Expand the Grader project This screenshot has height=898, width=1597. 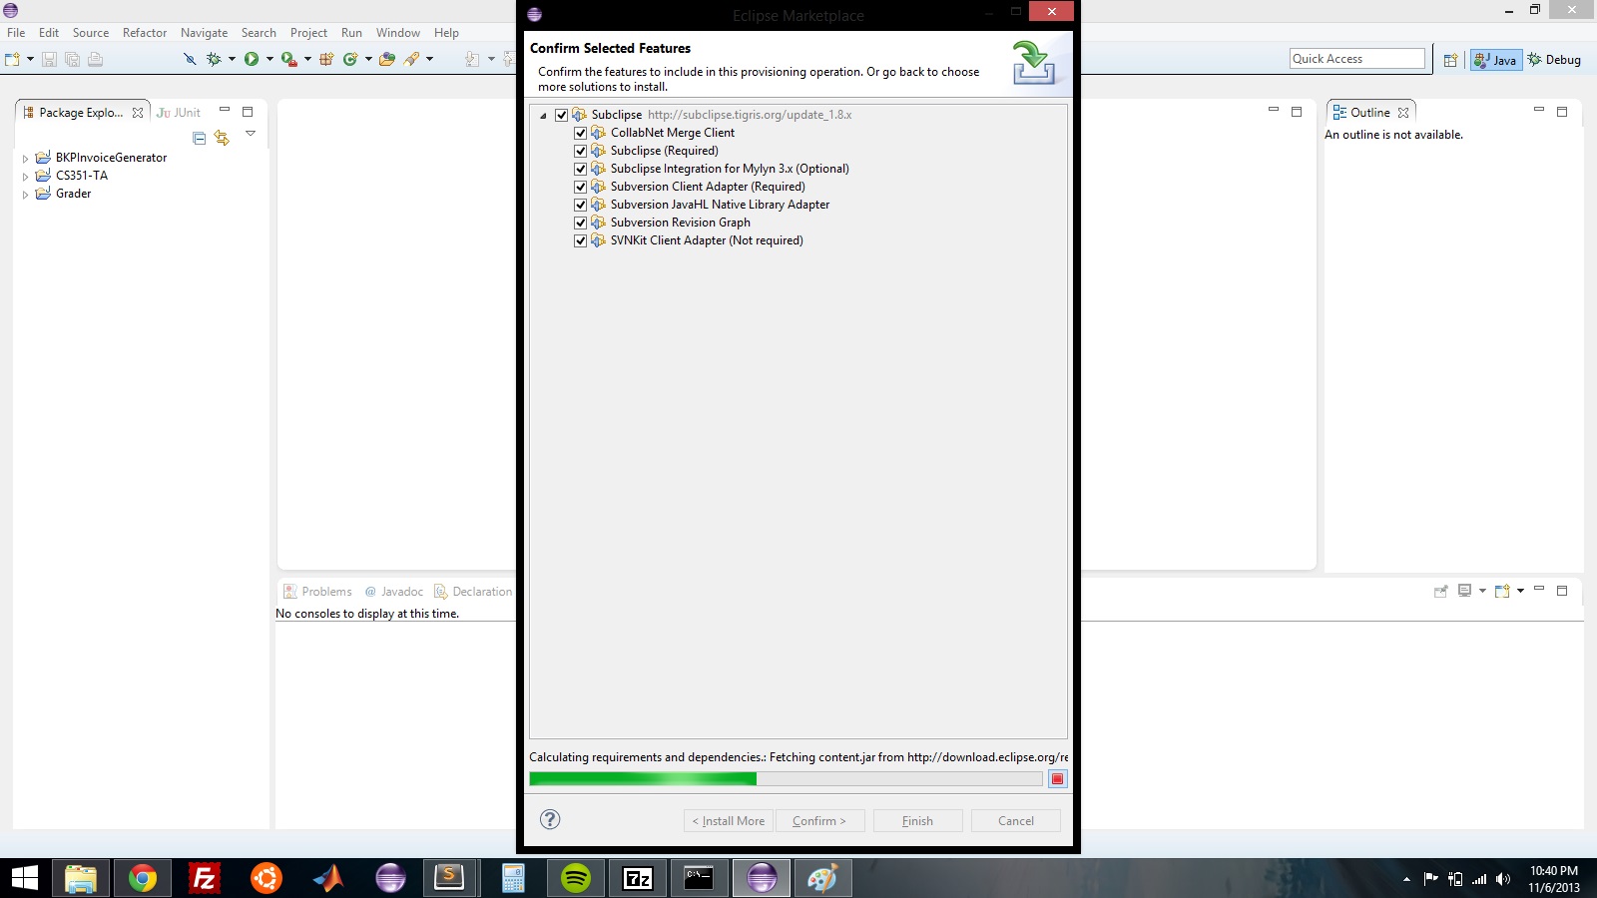(25, 195)
